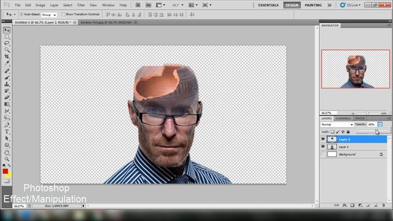Toggle the Auto-Select checkbox
Viewport: 393px width, 221px height.
[x=21, y=15]
